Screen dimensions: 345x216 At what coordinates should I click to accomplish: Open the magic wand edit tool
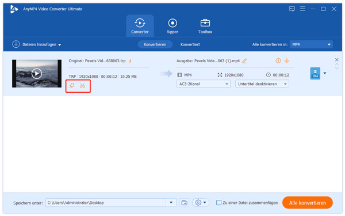click(72, 85)
